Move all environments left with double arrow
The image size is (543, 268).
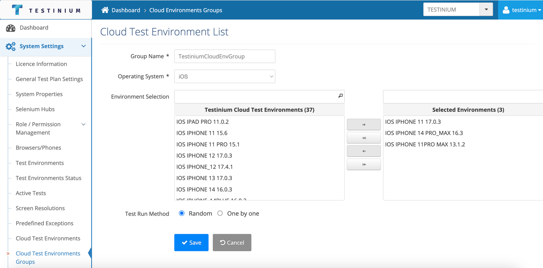click(x=364, y=165)
